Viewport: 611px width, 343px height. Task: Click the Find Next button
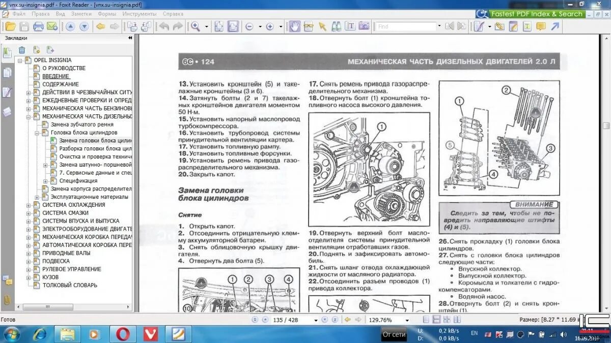click(462, 26)
